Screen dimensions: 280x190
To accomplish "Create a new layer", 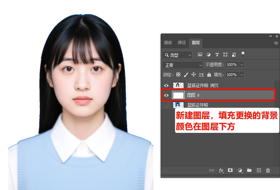I will click(x=259, y=170).
